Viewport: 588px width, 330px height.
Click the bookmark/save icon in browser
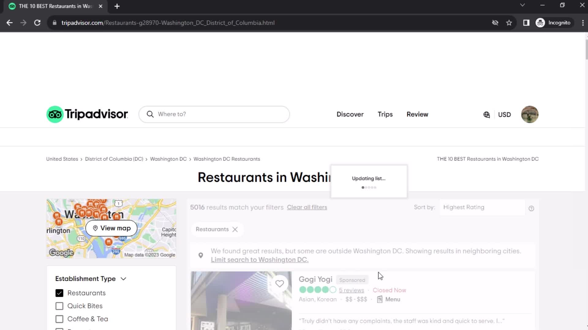tap(510, 23)
